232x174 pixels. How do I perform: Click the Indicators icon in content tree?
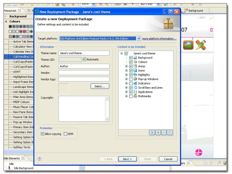(x=135, y=83)
